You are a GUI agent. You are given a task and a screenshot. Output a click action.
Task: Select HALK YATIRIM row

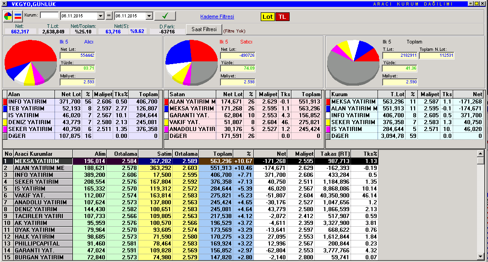click(191, 236)
